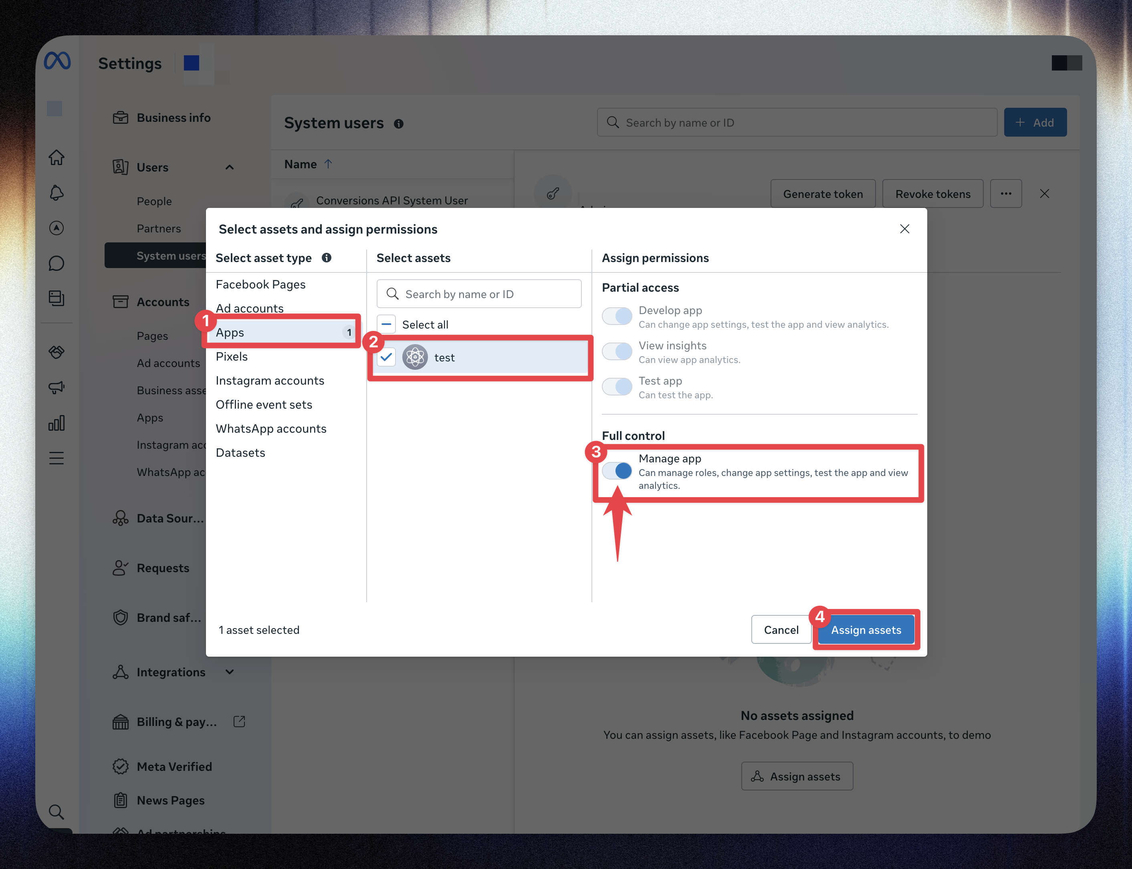Enable the Develop app toggle
Viewport: 1132px width, 869px height.
(617, 316)
